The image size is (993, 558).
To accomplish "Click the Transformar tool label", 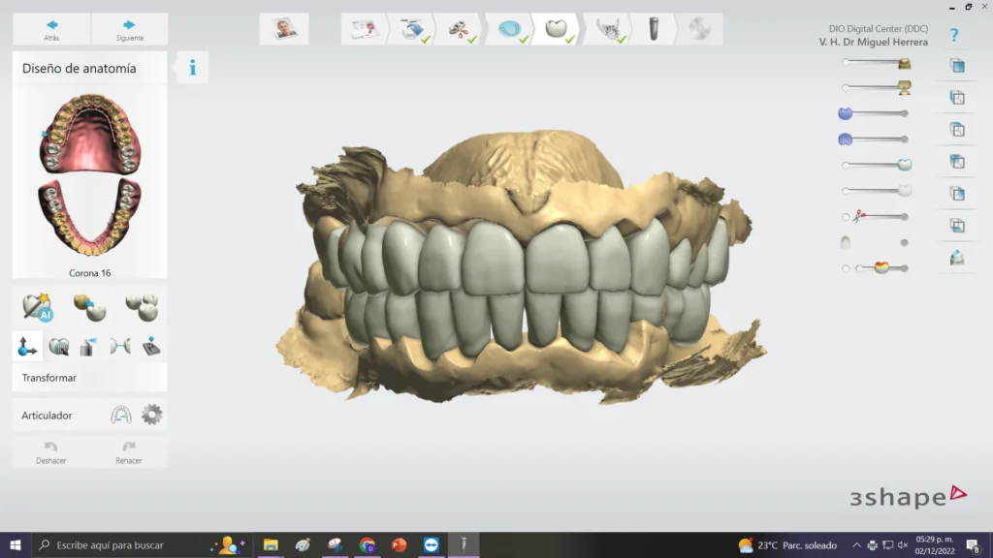I will click(48, 378).
